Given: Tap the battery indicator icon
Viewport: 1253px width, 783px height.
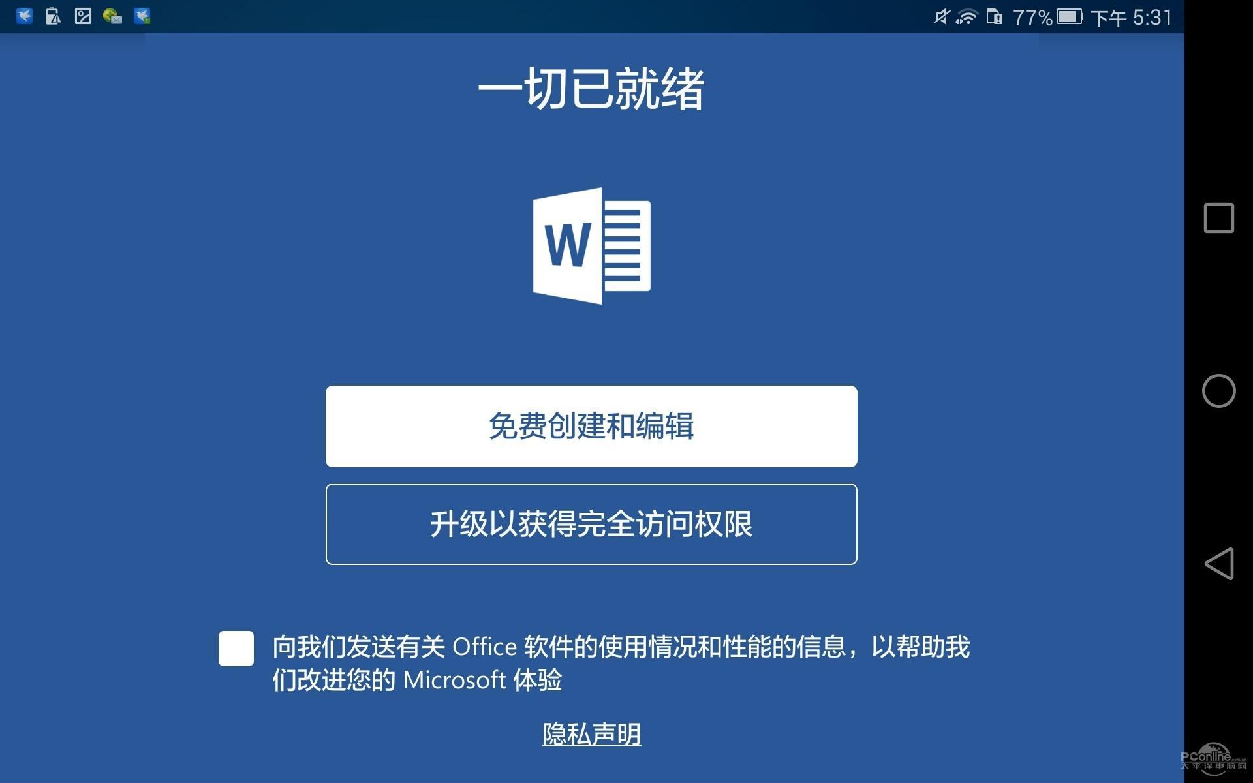Looking at the screenshot, I should click(x=1070, y=16).
